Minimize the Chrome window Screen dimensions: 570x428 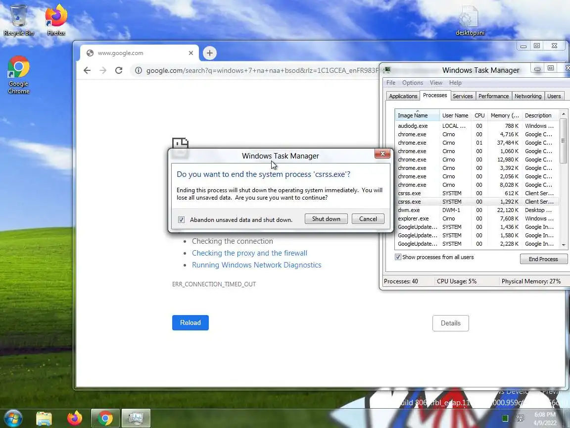point(523,46)
